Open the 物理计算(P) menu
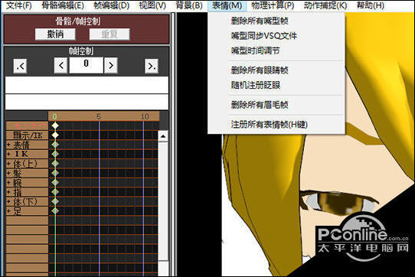 [x=273, y=5]
